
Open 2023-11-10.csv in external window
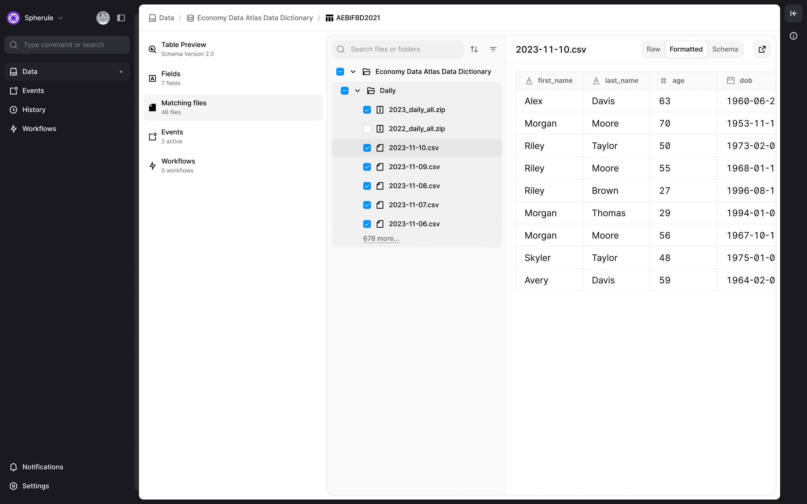[762, 49]
